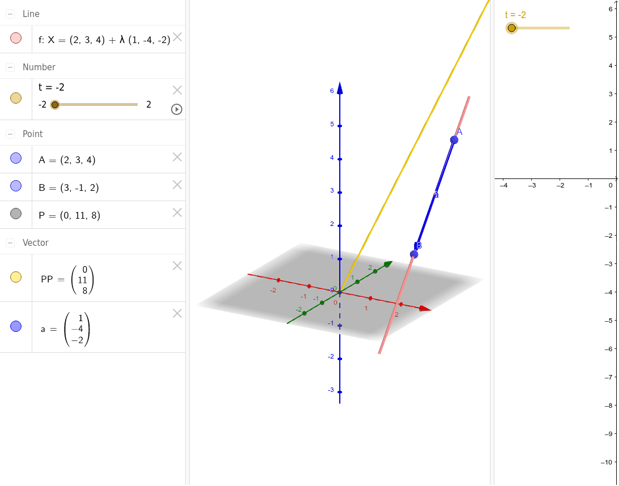This screenshot has width=619, height=486.
Task: Collapse the Number category
Action: 10,67
